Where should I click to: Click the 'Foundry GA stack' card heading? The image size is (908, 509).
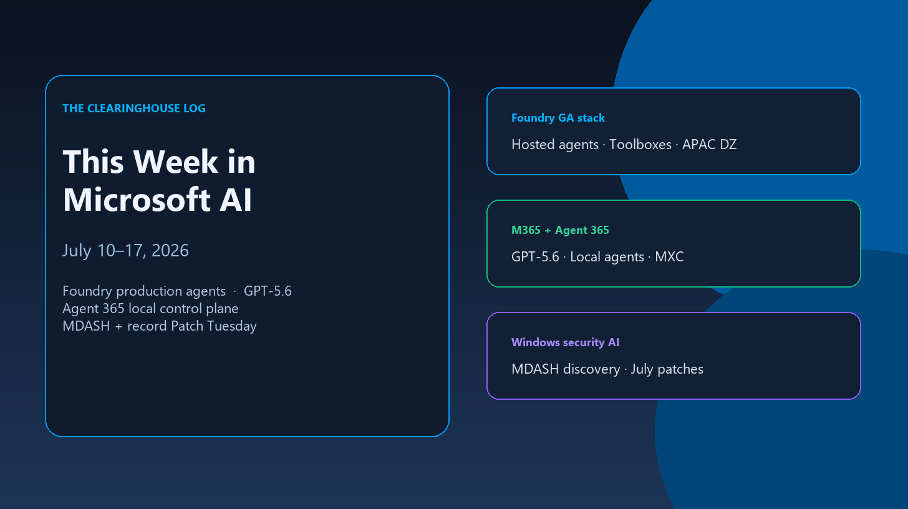(558, 118)
